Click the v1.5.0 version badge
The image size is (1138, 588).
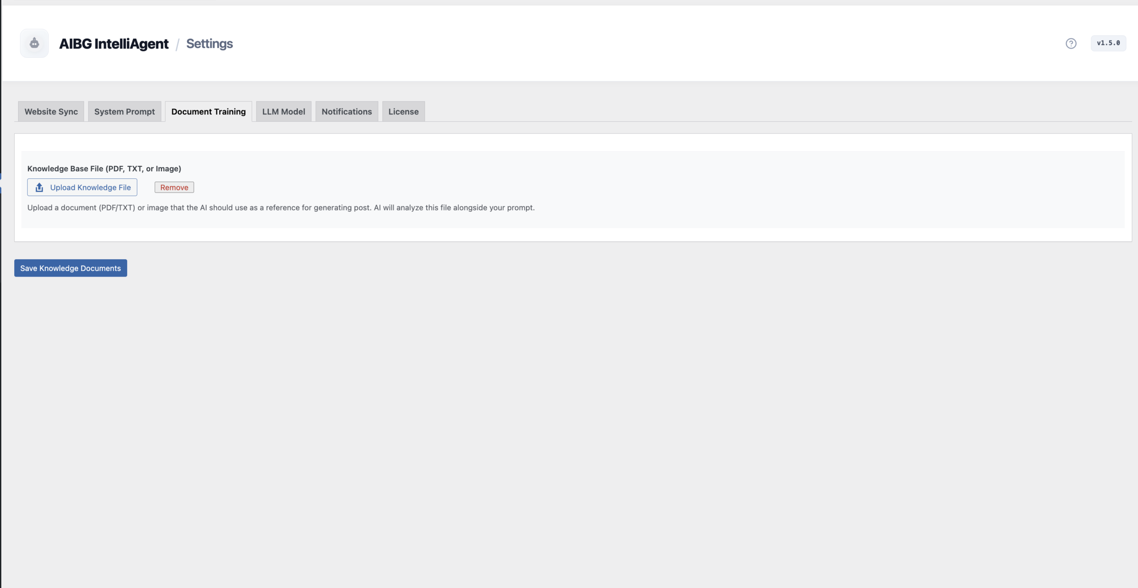tap(1109, 43)
